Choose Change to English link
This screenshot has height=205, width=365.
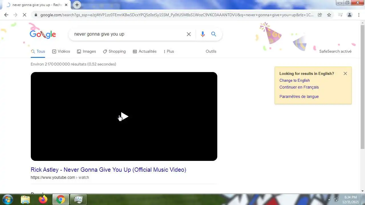click(295, 80)
